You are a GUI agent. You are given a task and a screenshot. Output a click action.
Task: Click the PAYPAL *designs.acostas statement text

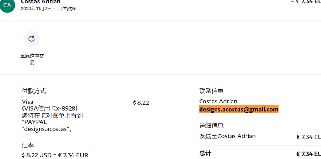pos(47,126)
